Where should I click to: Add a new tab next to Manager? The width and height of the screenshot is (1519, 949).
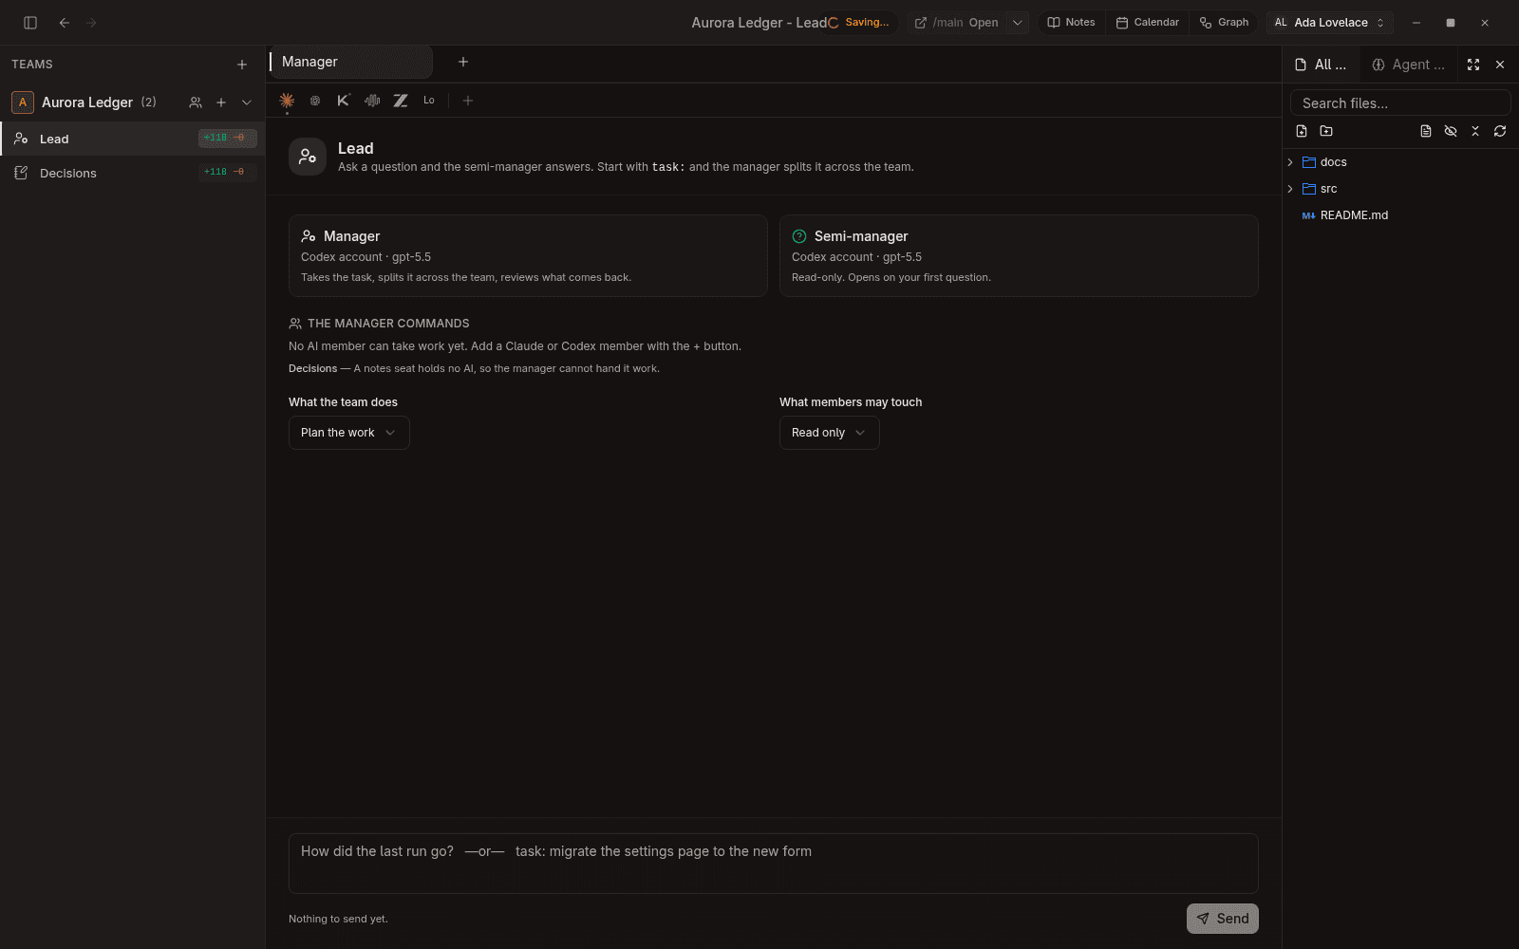[x=463, y=62]
